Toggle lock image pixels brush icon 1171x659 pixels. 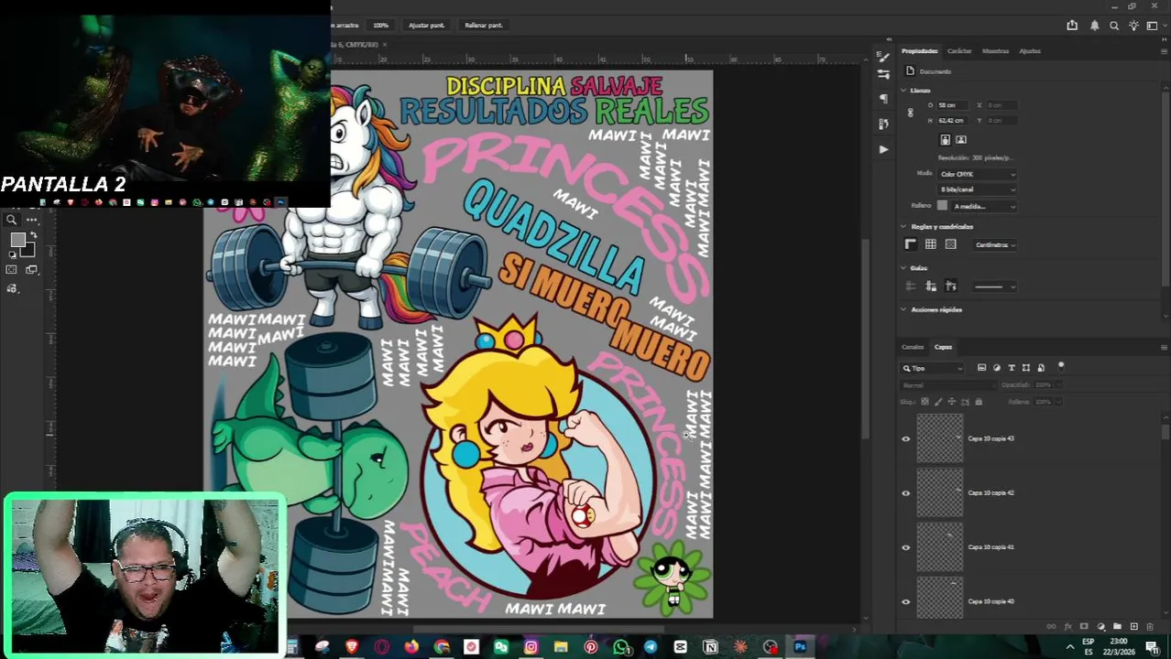coord(938,401)
